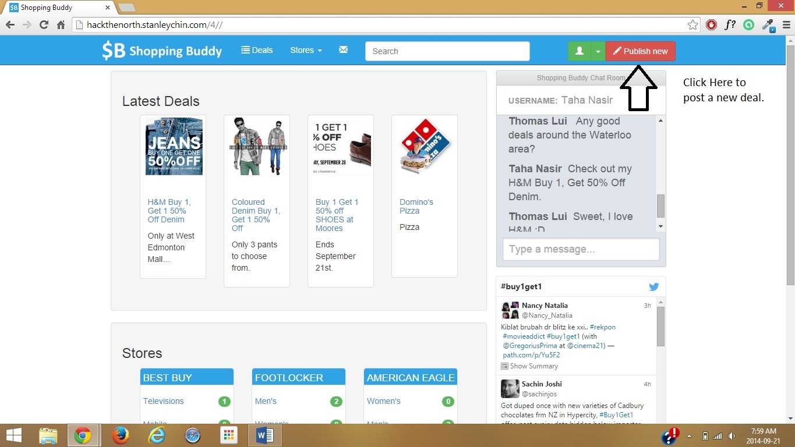Viewport: 795px width, 447px height.
Task: Open Buy 1 Get 1 SHOES at Moores link
Action: (x=337, y=215)
